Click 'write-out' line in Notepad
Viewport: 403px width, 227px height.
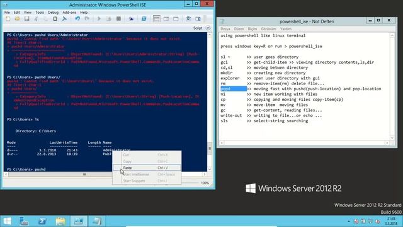271,115
